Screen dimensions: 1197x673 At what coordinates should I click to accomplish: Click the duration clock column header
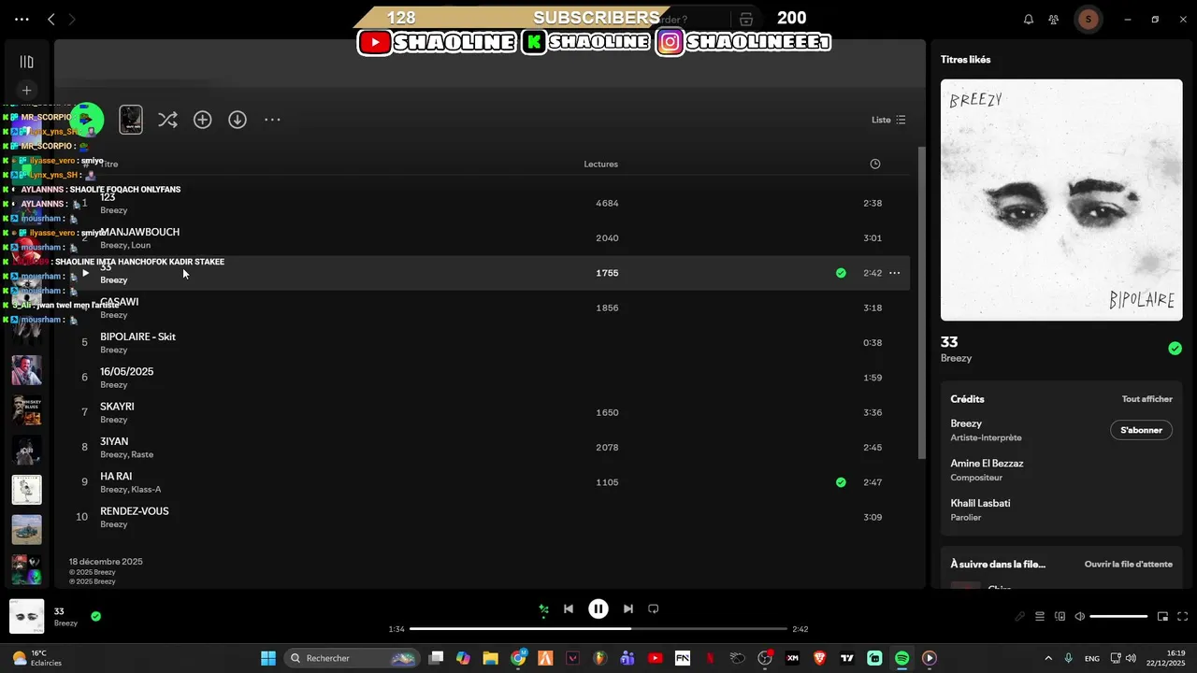tap(875, 164)
